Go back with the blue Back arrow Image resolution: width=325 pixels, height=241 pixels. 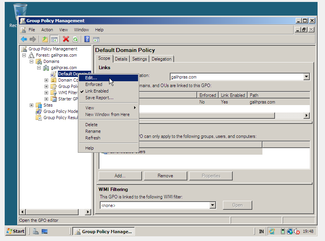coord(24,39)
